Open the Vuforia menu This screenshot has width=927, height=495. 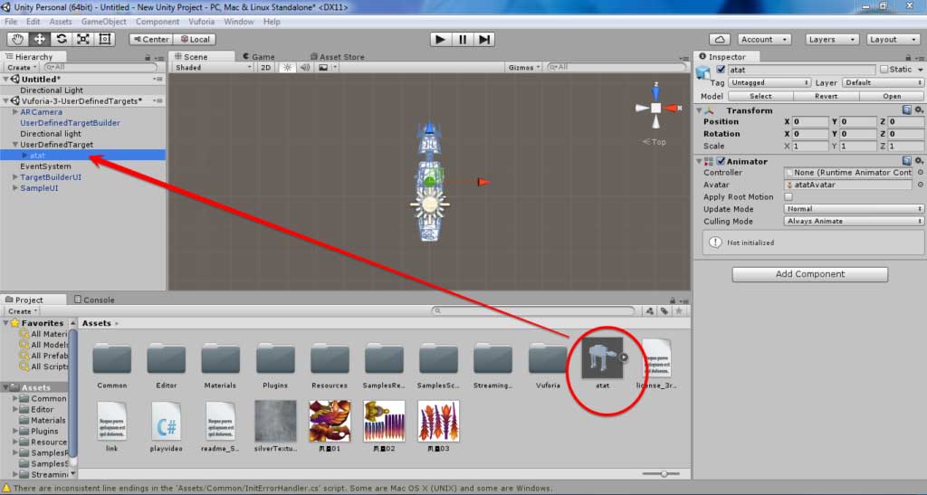[201, 22]
